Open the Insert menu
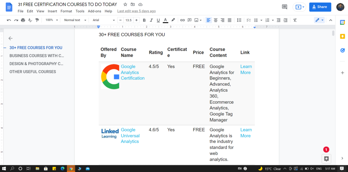The width and height of the screenshot is (348, 172). tap(52, 11)
